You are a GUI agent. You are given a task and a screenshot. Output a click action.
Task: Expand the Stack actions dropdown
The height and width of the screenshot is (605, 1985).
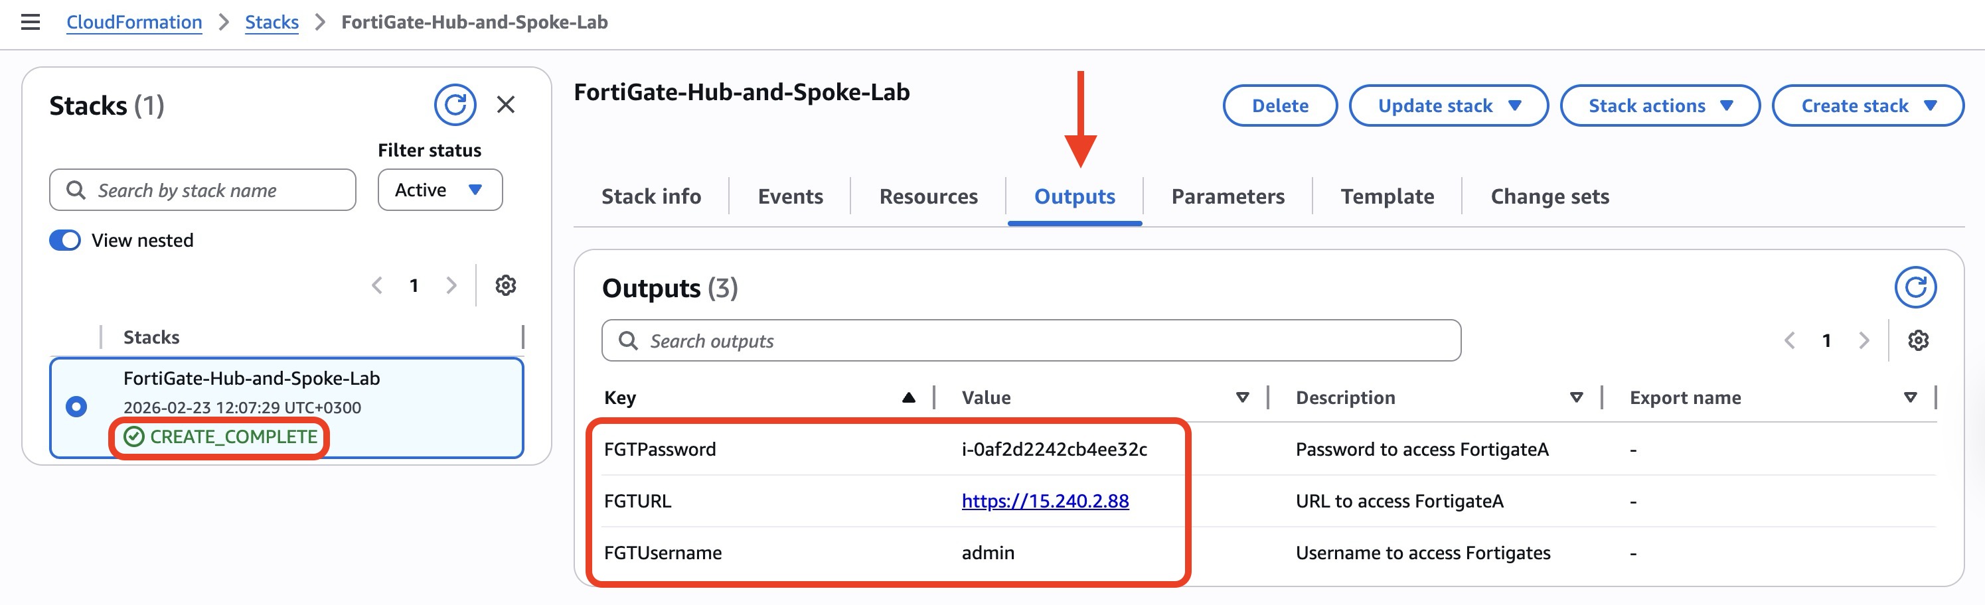point(1660,105)
